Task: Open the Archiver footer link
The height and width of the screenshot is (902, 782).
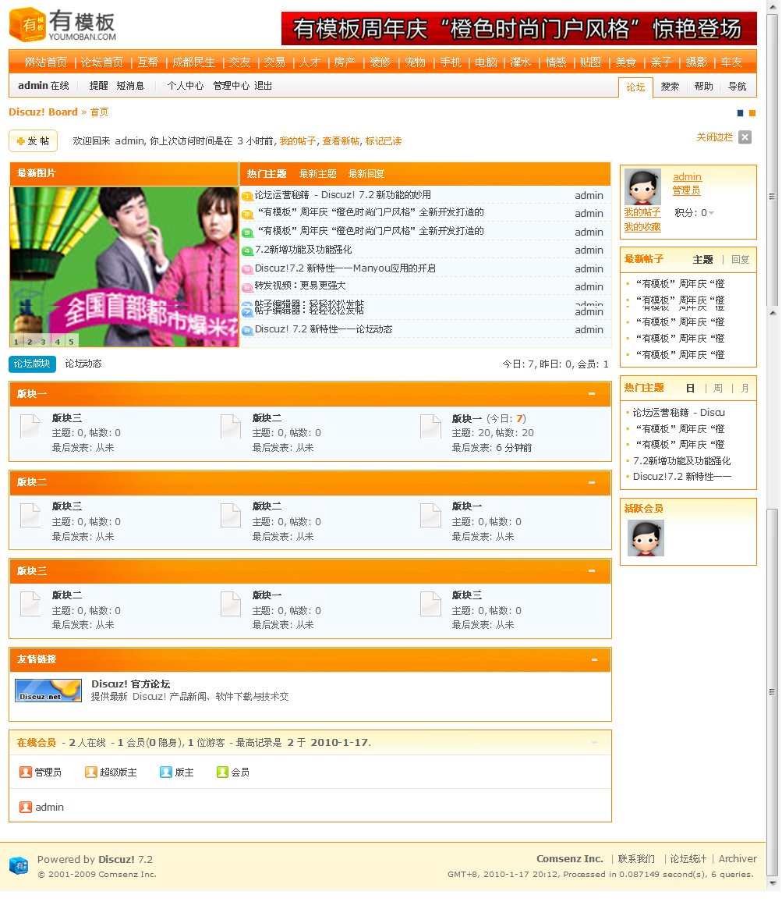Action: click(738, 859)
